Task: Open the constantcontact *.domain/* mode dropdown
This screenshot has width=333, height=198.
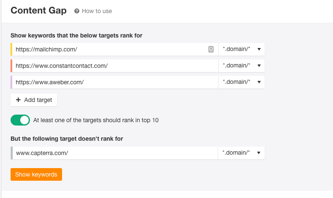Action: pos(241,66)
